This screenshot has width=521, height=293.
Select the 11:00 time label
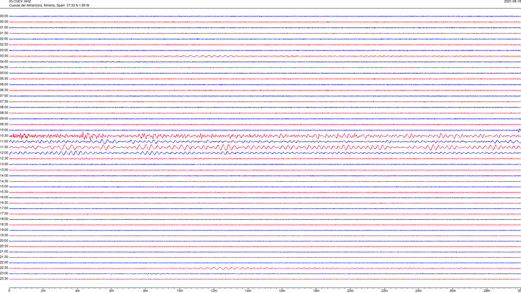4,141
